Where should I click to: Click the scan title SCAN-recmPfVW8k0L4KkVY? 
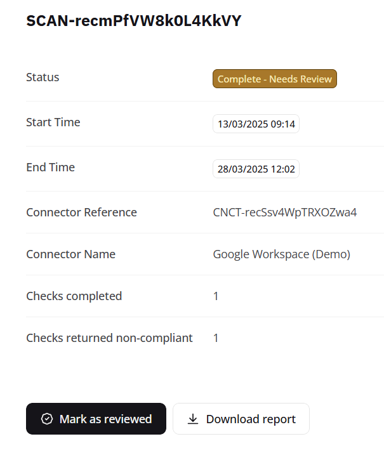click(x=133, y=21)
